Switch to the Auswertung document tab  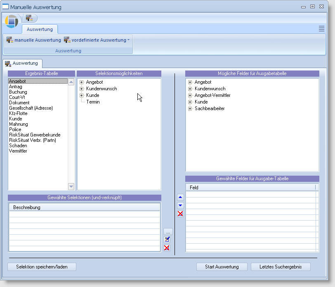coord(23,63)
